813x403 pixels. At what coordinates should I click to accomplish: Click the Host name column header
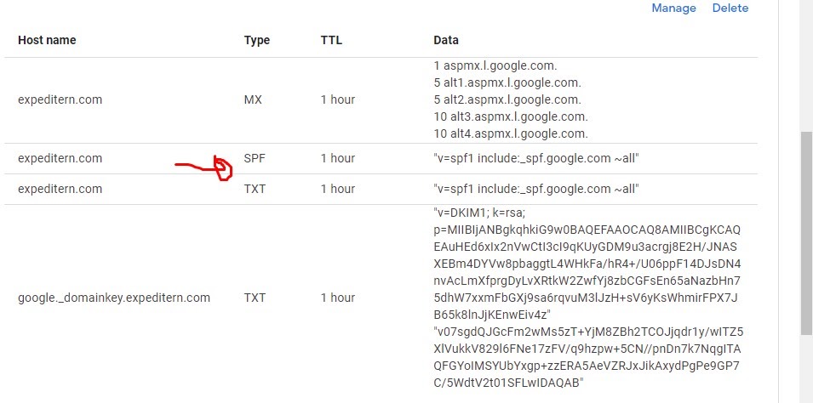(x=47, y=40)
